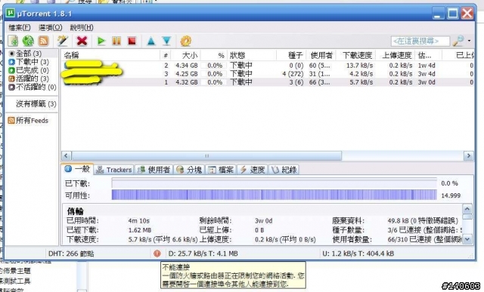Click the Add Torrent toolbar icon

(x=14, y=41)
